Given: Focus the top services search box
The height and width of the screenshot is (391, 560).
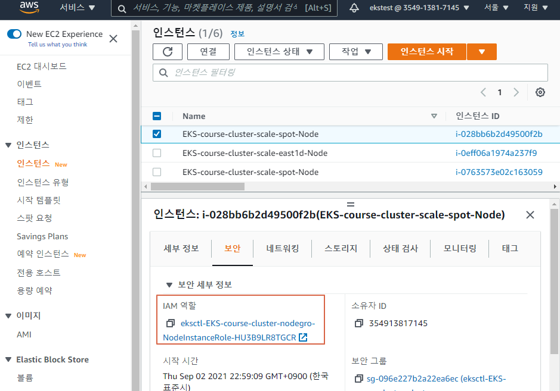Looking at the screenshot, I should [224, 8].
